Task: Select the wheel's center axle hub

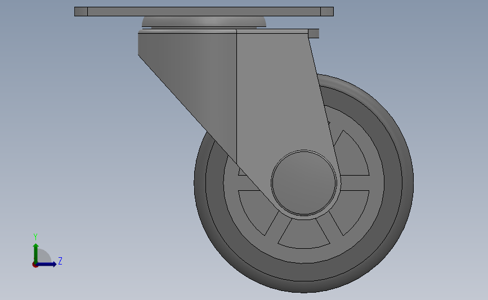Action: pos(304,183)
